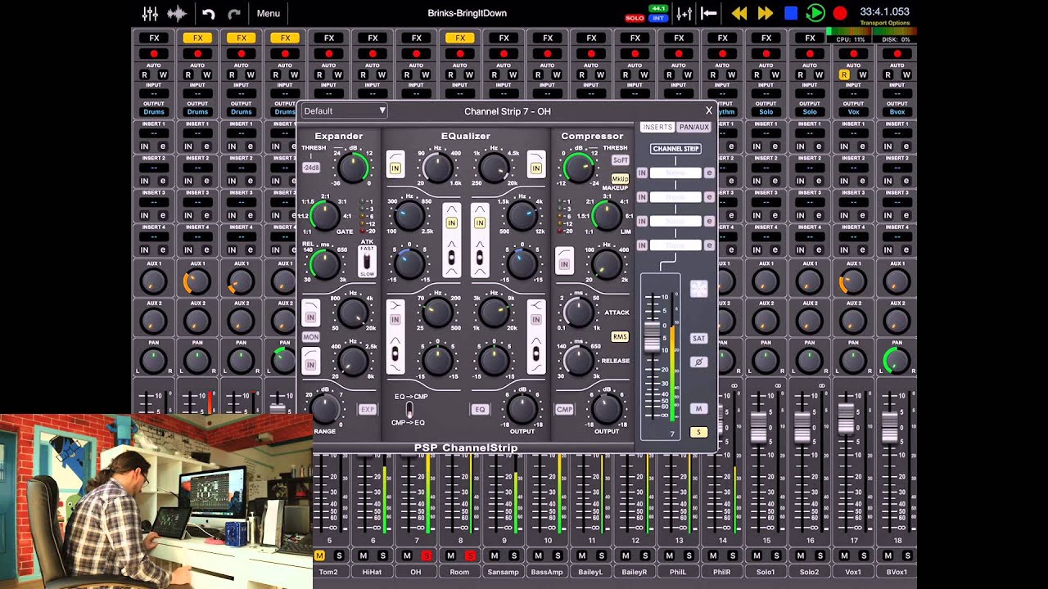This screenshot has width=1048, height=589.
Task: Click the song title Brinks-BringItDown
Action: [467, 13]
